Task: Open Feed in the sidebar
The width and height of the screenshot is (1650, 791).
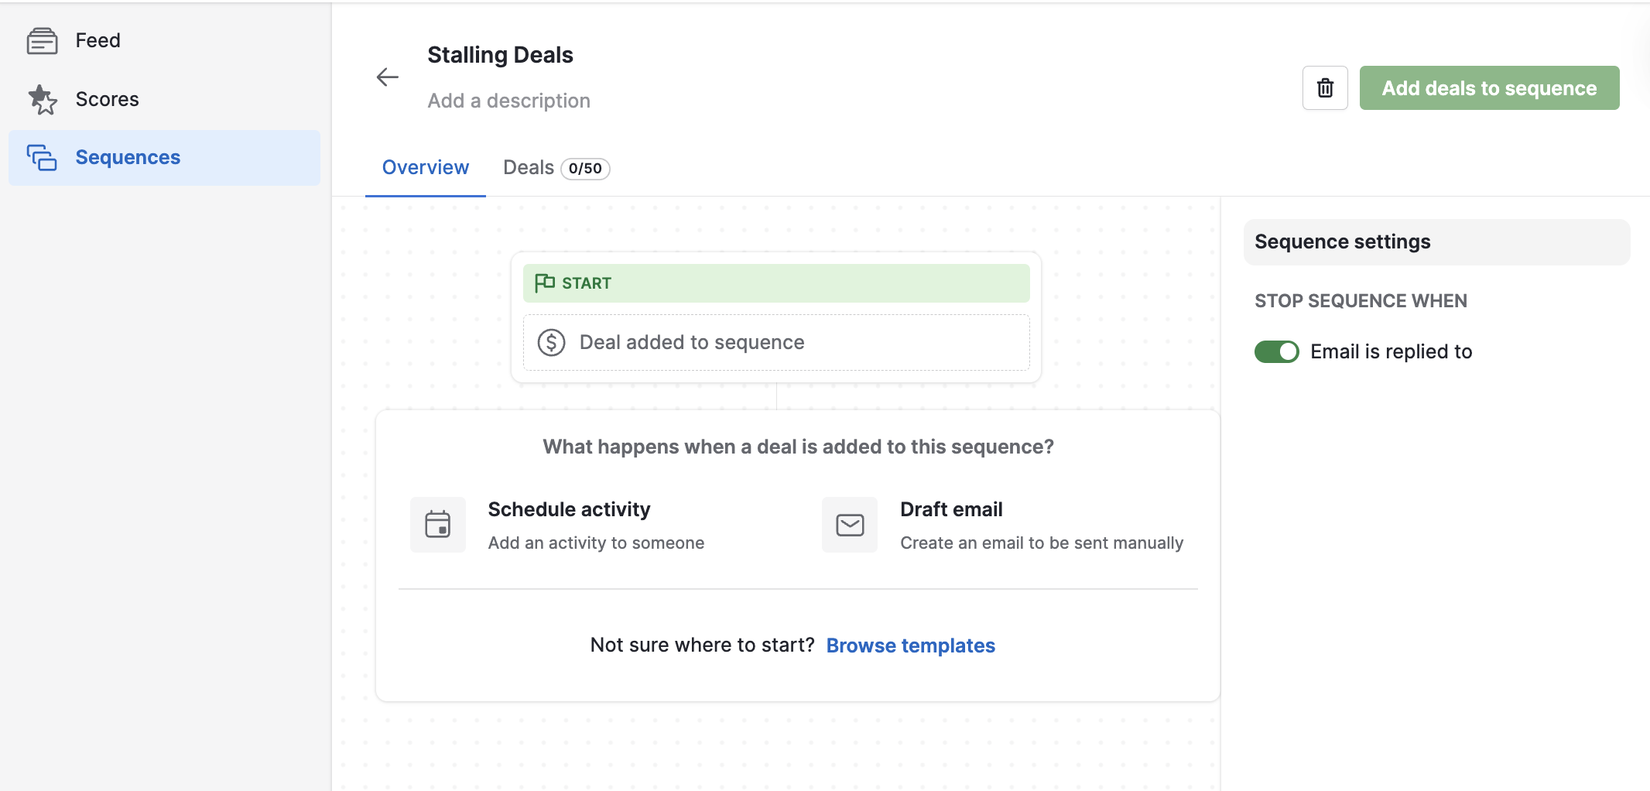Action: pos(164,41)
